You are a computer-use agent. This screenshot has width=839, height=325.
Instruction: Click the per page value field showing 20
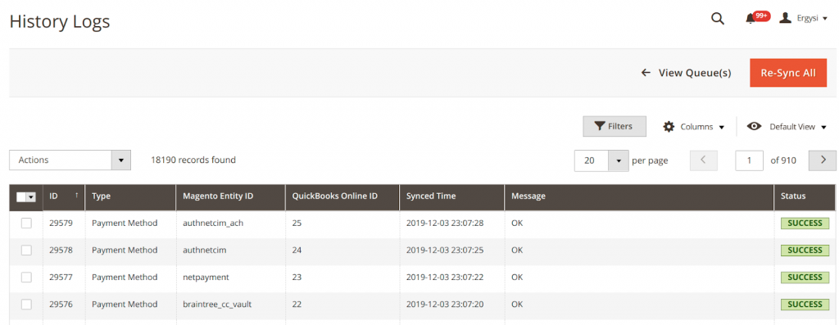coord(592,160)
